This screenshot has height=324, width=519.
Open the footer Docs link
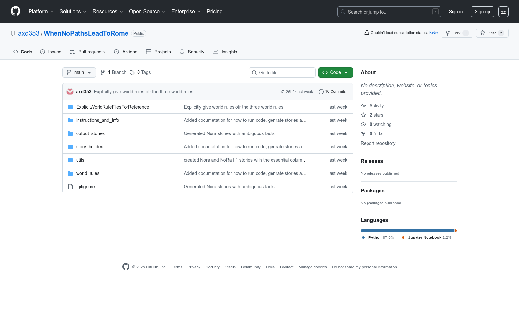270,267
